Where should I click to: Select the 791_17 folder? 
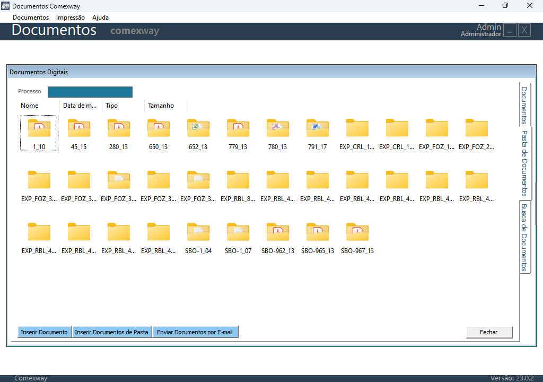click(x=318, y=134)
